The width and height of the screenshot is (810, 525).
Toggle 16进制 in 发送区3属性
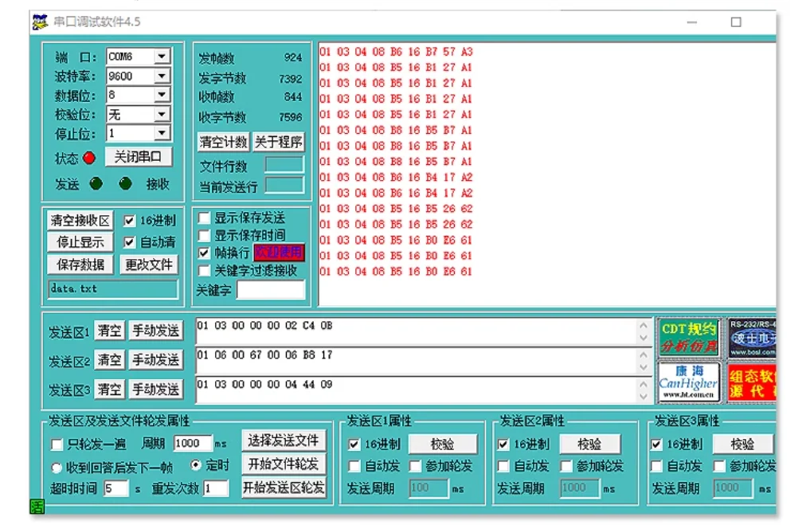656,444
